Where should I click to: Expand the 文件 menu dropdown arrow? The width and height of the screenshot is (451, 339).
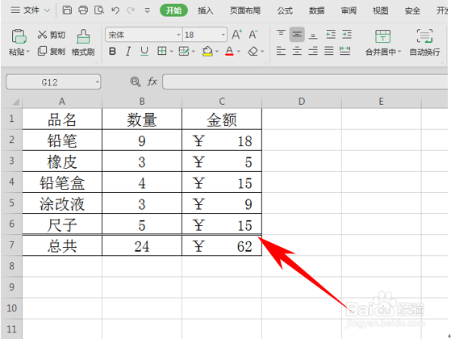point(47,10)
